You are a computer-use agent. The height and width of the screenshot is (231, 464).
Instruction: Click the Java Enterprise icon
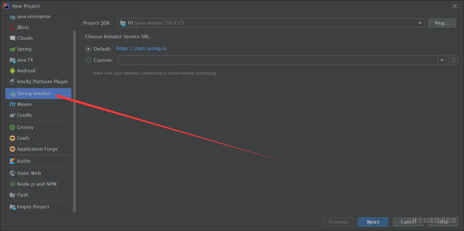pyautogui.click(x=12, y=17)
